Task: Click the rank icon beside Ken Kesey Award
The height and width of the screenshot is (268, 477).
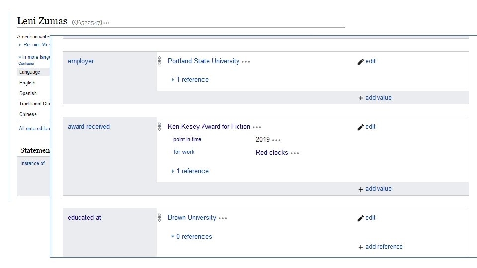Action: (x=159, y=127)
